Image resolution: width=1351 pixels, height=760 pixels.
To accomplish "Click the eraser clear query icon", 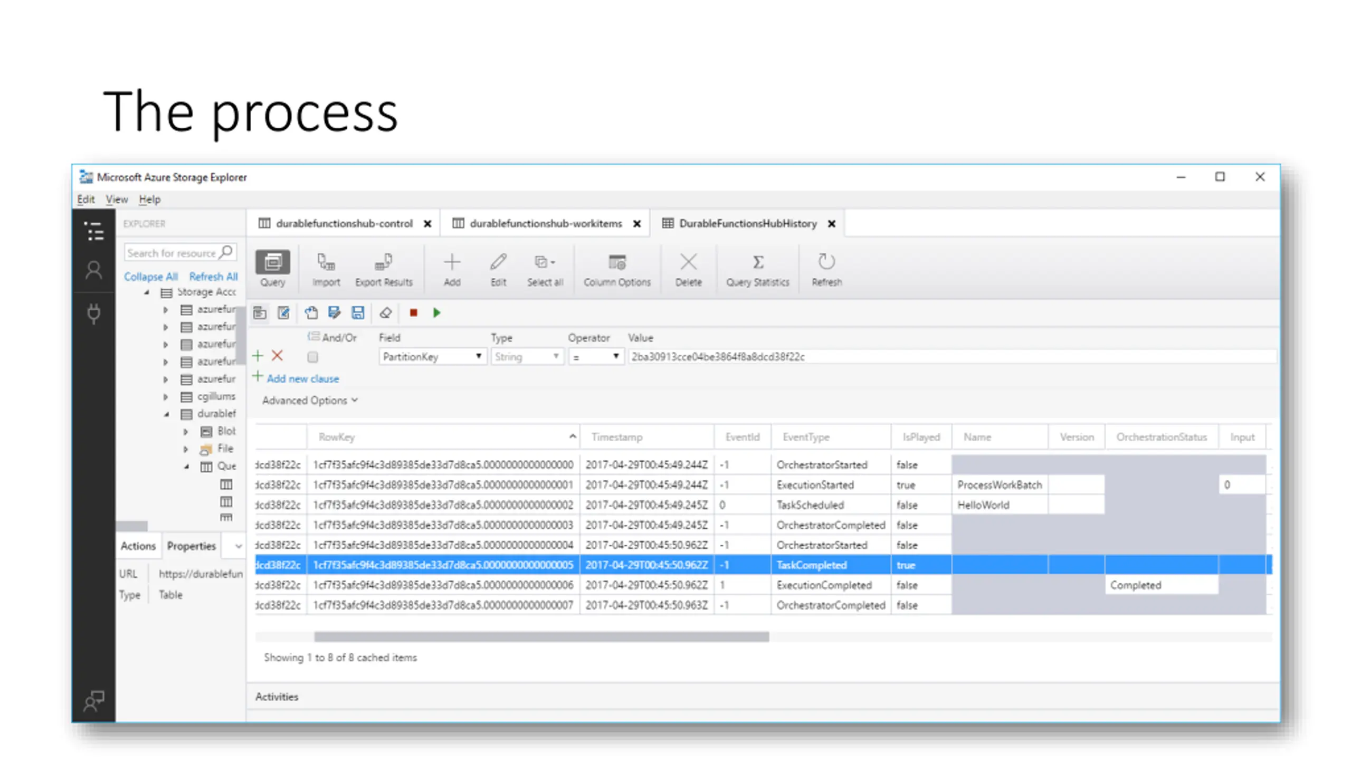I will [x=385, y=313].
